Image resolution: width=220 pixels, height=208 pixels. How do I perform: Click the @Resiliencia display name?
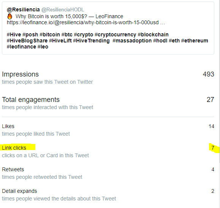coord(23,9)
